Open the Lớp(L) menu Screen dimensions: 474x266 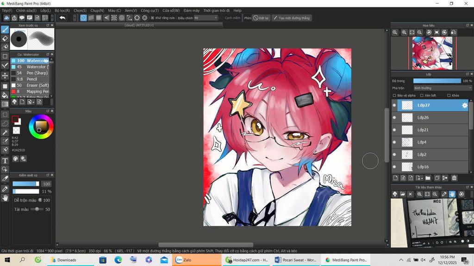click(x=46, y=10)
